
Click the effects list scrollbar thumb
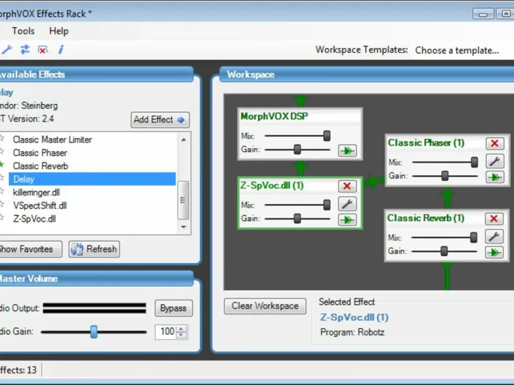click(x=183, y=200)
